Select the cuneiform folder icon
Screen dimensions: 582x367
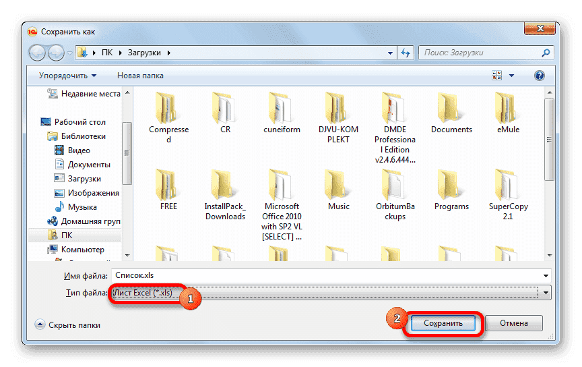pos(282,107)
